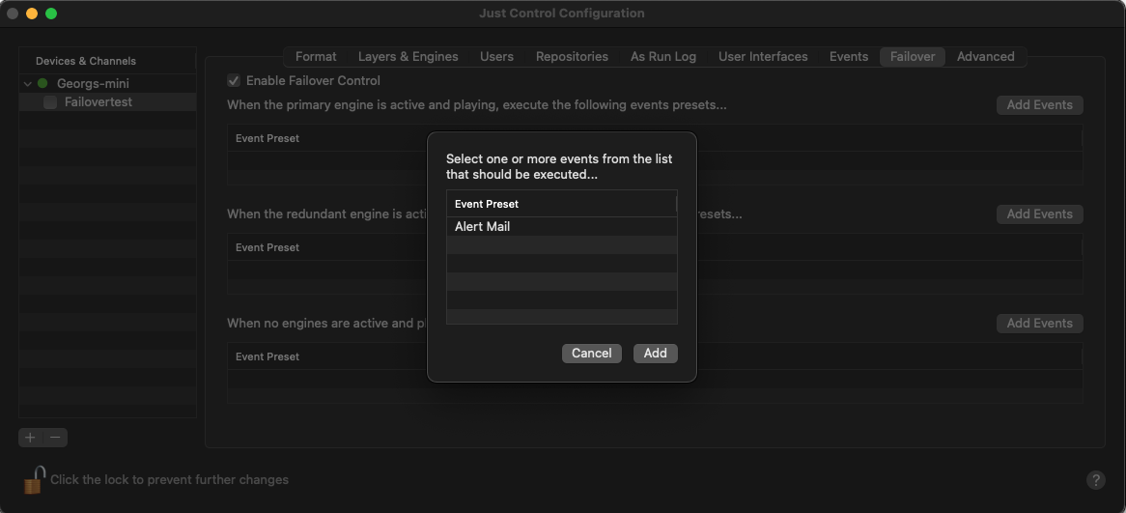Switch to the Format tab
The image size is (1126, 513).
click(x=316, y=57)
